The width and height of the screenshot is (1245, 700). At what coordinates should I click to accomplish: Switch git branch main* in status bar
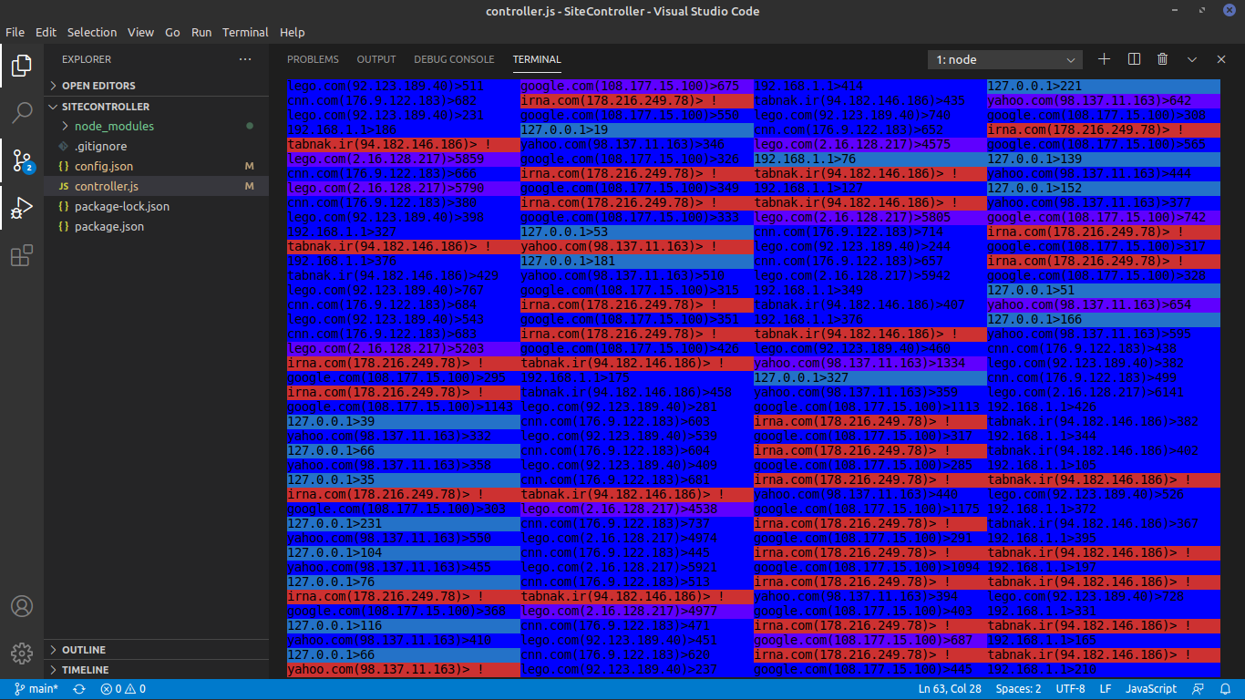click(x=36, y=689)
